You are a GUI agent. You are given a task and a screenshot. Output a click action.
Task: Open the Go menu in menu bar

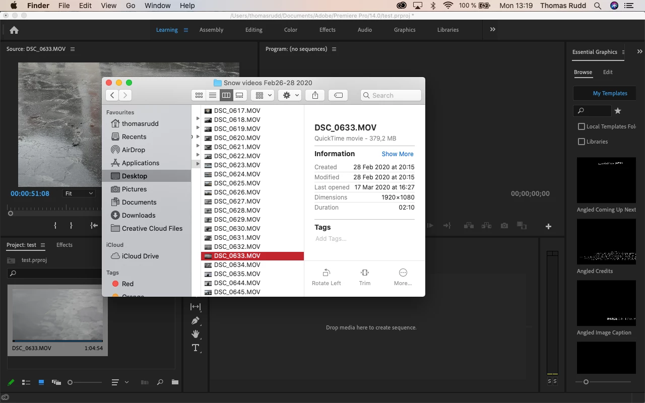tap(131, 6)
